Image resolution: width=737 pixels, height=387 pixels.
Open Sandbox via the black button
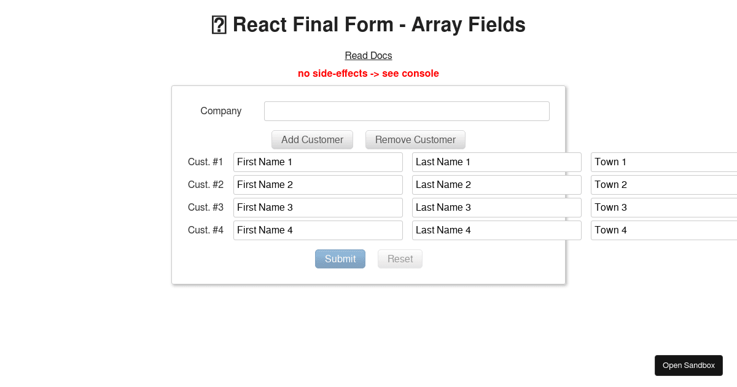coord(688,365)
